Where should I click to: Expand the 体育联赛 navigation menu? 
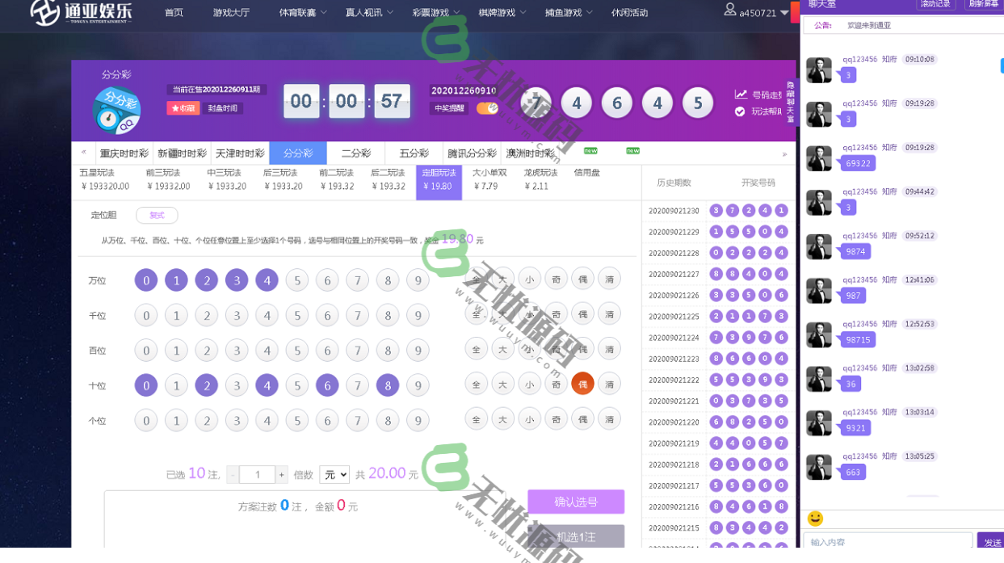tap(303, 13)
